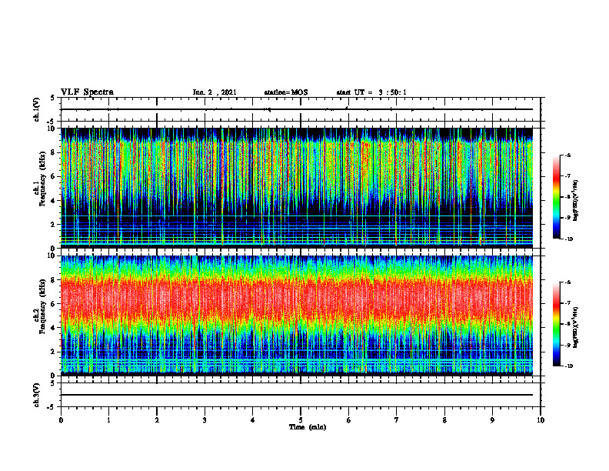Image resolution: width=609 pixels, height=471 pixels.
Task: Click the "-5" tick on ch.3(V) axis
Action: (52, 407)
